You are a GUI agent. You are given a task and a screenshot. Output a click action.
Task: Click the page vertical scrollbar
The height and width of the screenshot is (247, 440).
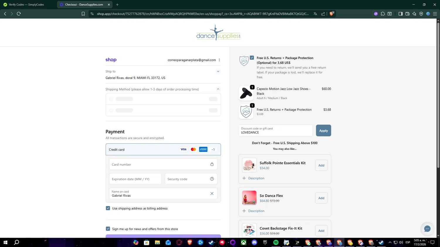pyautogui.click(x=438, y=95)
